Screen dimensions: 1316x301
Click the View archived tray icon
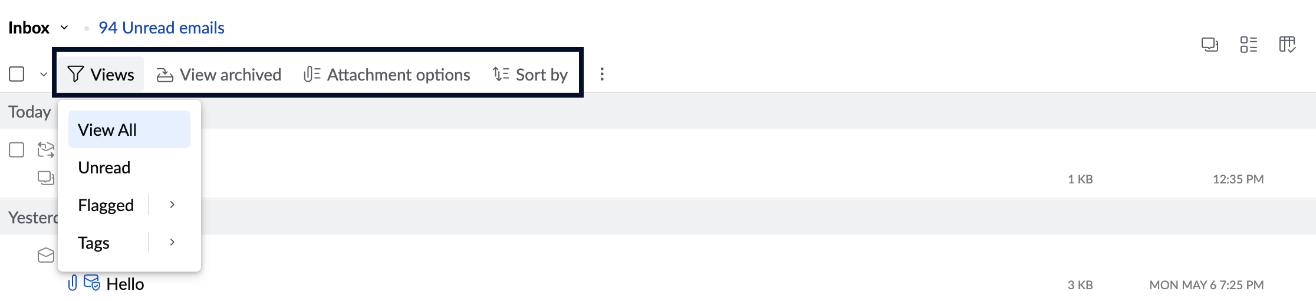165,75
